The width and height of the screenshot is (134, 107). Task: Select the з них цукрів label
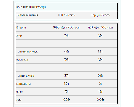(x=26, y=76)
